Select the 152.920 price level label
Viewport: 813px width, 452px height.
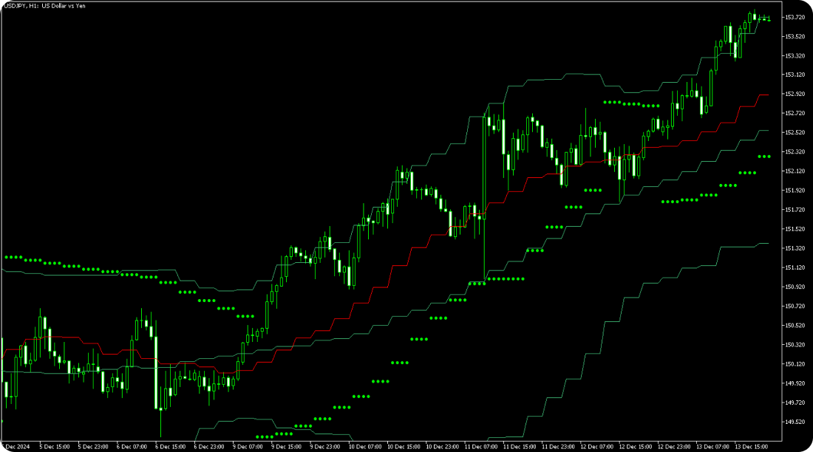click(795, 94)
